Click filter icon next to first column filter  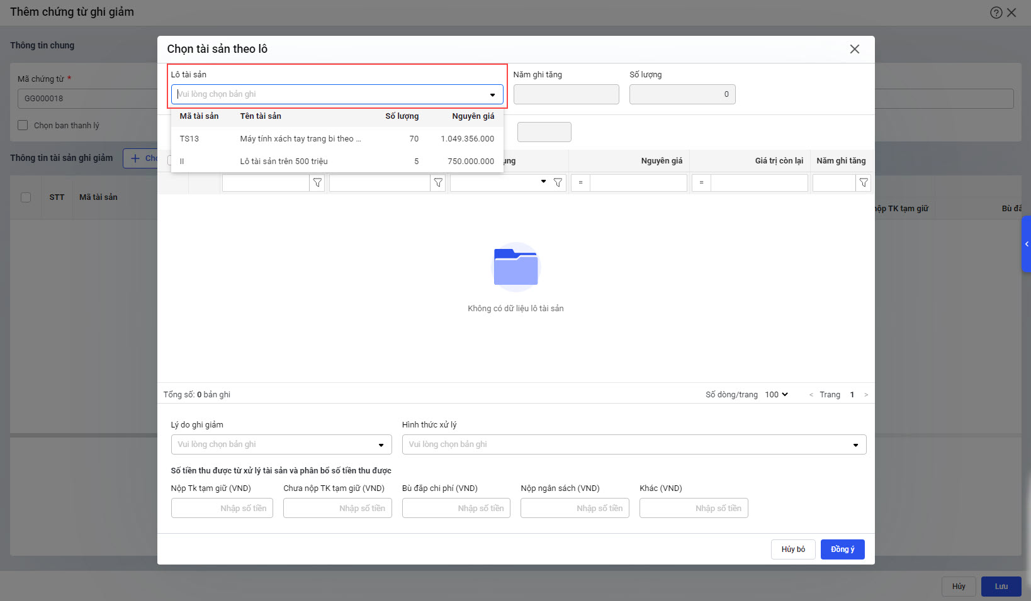[x=317, y=183]
